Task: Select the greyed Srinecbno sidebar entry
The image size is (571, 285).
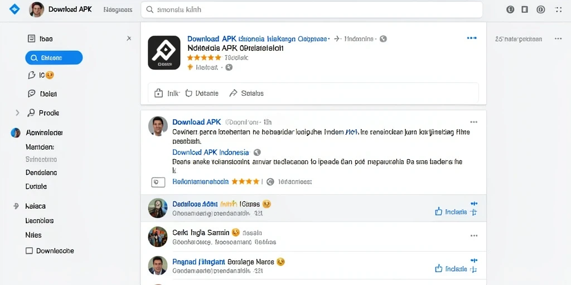Action: tap(41, 159)
